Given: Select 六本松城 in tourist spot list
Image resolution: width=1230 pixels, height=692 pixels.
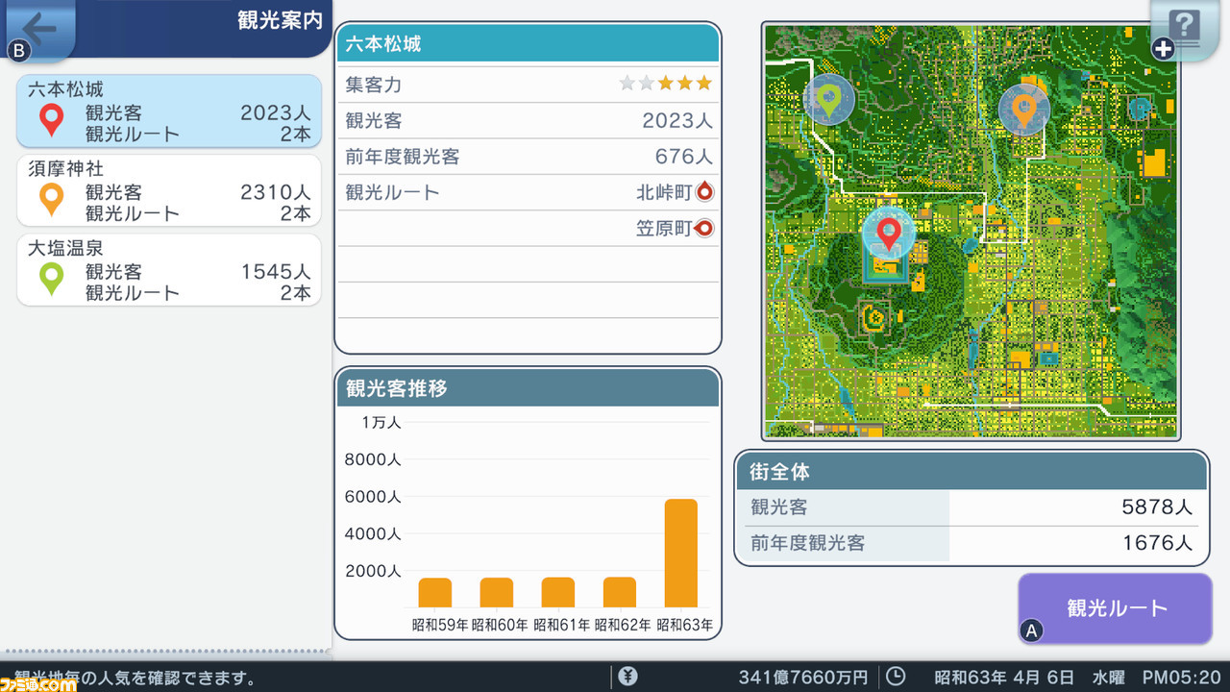Looking at the screenshot, I should [x=168, y=111].
